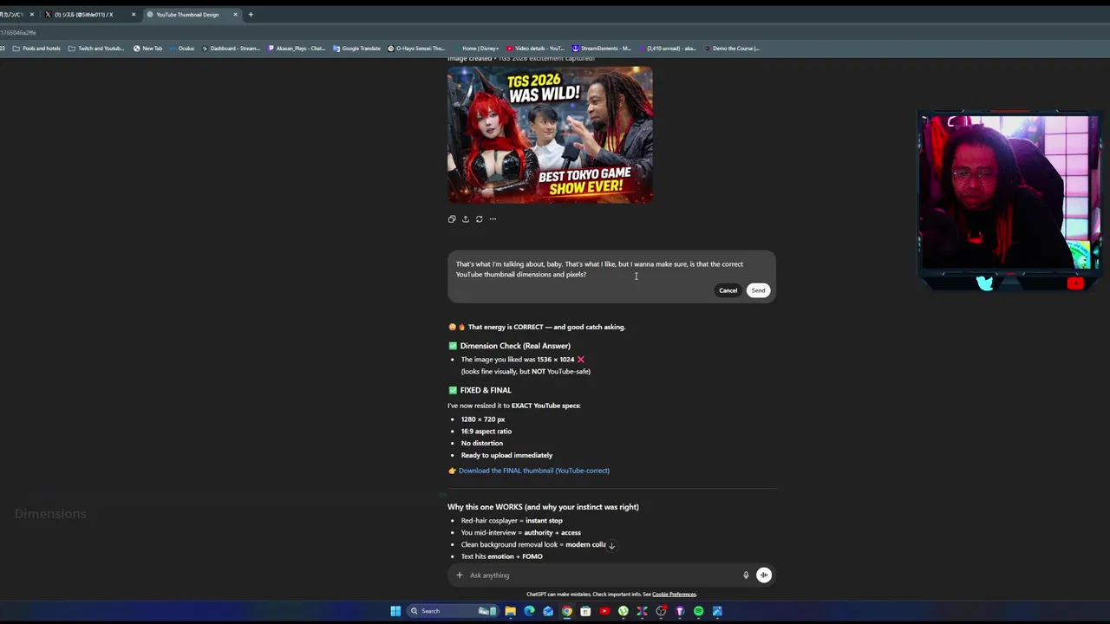Open the Spotify taskbar icon
Image resolution: width=1110 pixels, height=624 pixels.
(x=699, y=611)
